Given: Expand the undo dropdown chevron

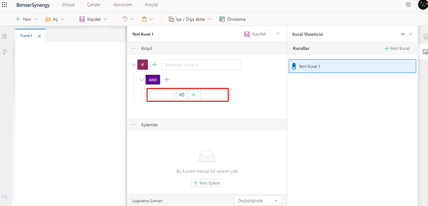Looking at the screenshot, I should click(132, 19).
